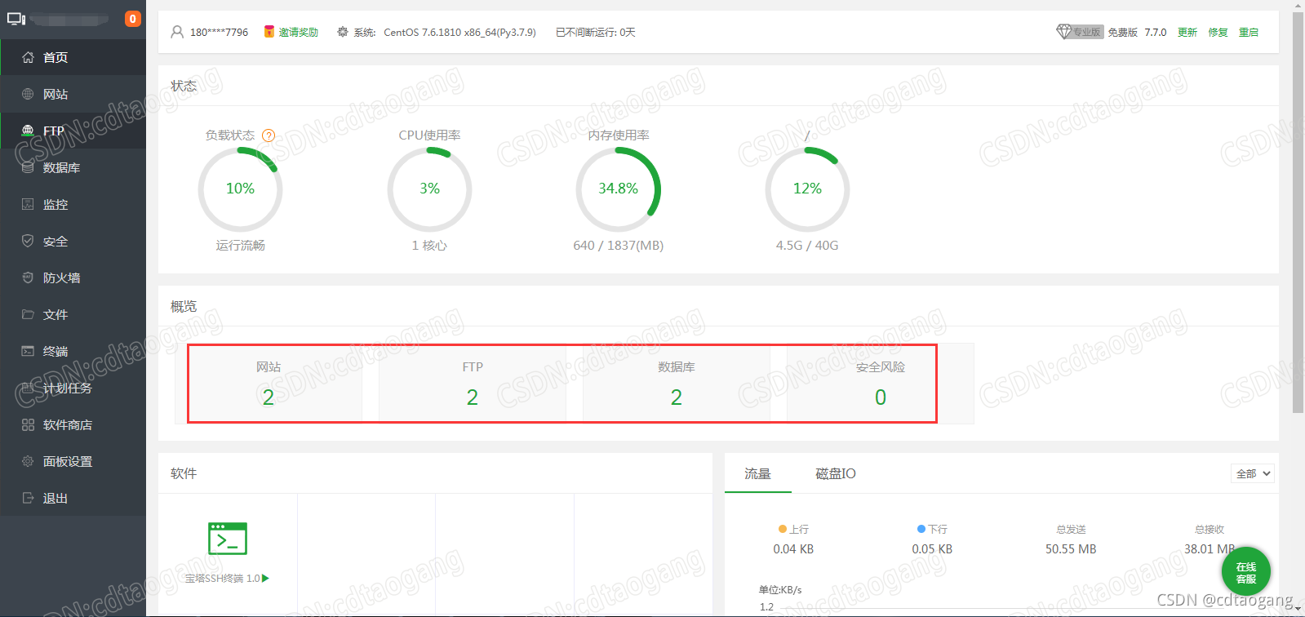Click the version number 7.7.0
This screenshot has height=617, width=1305.
(1156, 33)
